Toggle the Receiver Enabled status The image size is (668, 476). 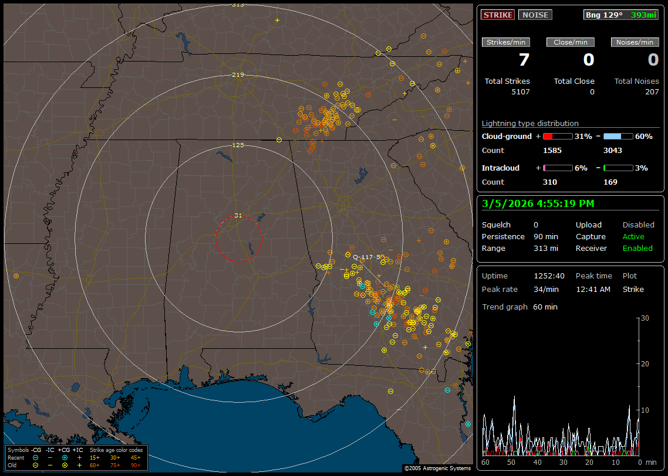click(637, 249)
